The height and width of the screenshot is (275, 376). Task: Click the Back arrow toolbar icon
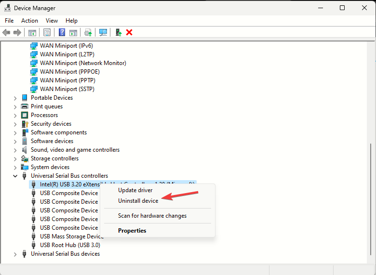(6, 32)
